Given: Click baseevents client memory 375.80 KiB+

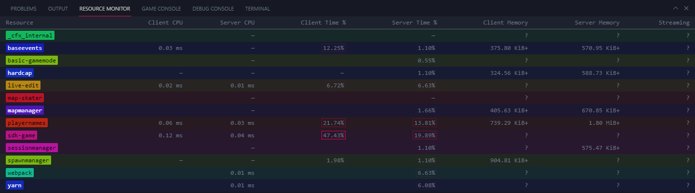Looking at the screenshot, I should tap(509, 48).
